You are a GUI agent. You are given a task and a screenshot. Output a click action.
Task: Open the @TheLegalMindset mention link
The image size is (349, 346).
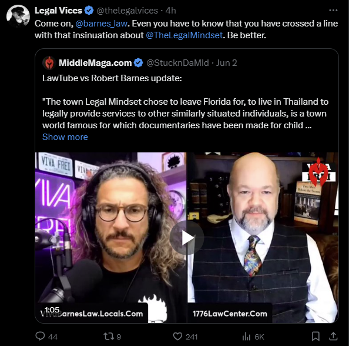coord(184,35)
